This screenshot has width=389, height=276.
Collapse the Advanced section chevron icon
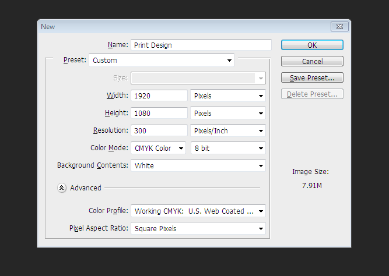(x=62, y=188)
